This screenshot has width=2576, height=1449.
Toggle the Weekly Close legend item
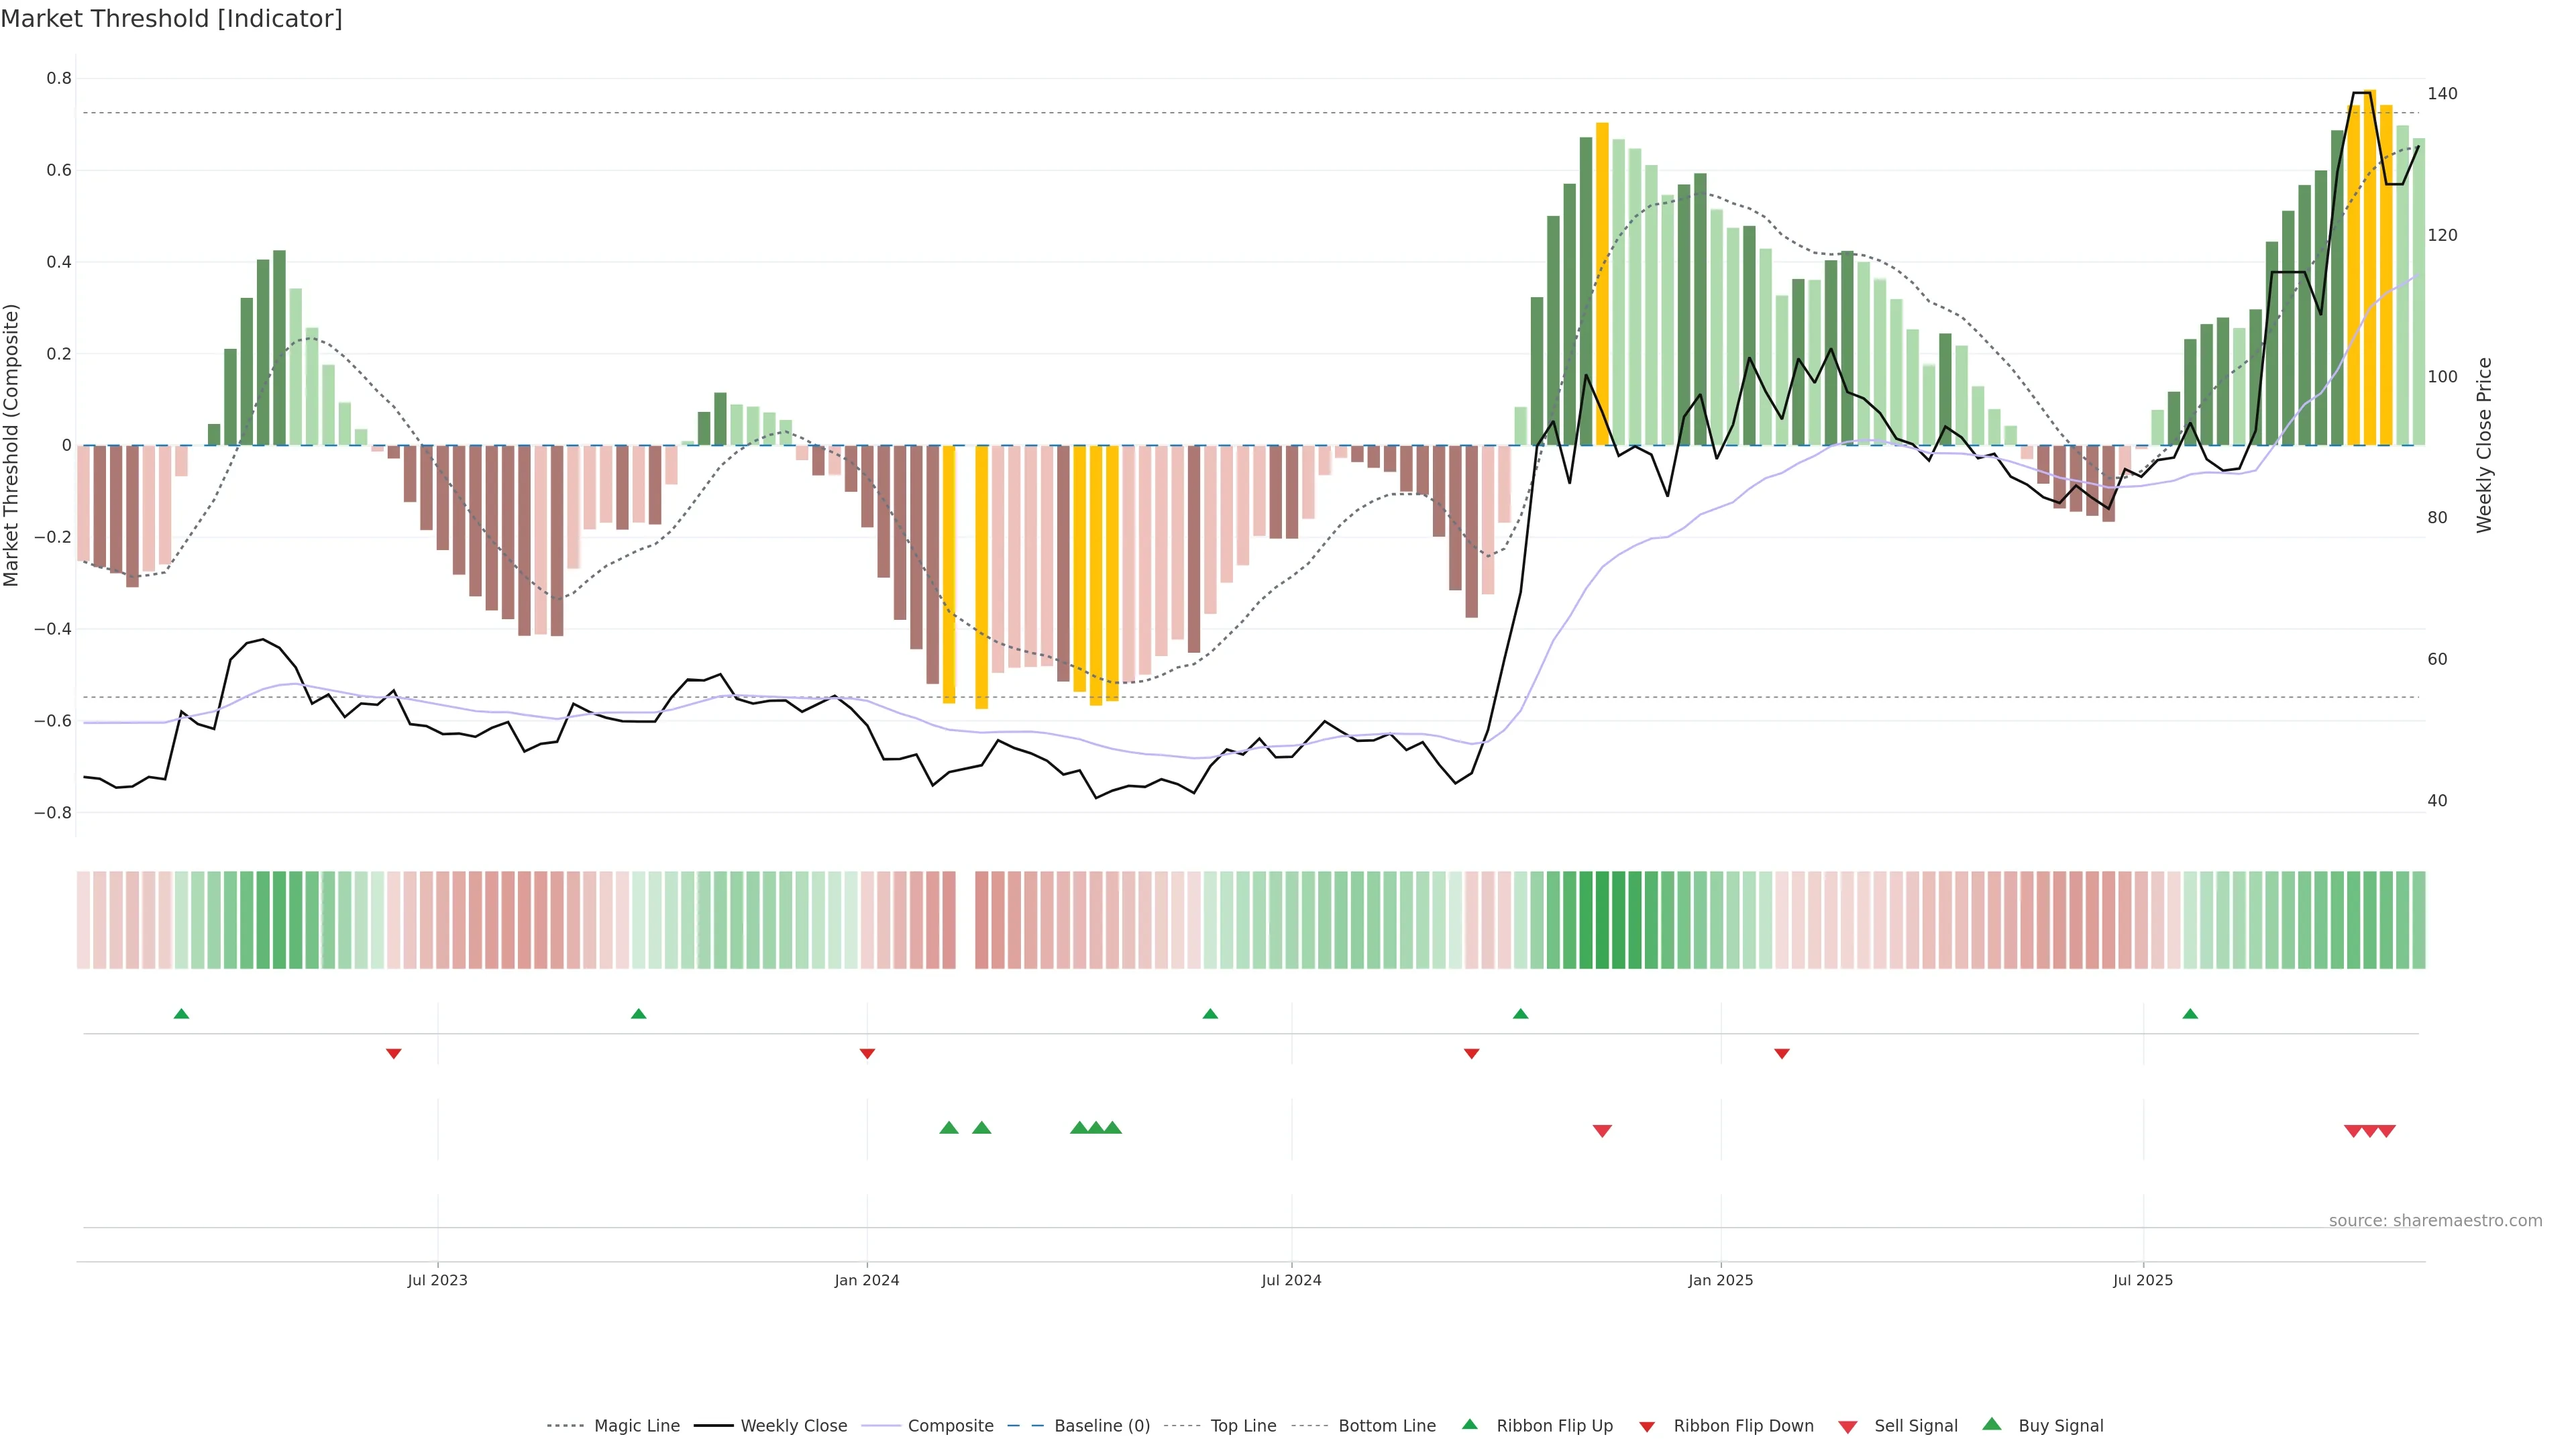(793, 1426)
